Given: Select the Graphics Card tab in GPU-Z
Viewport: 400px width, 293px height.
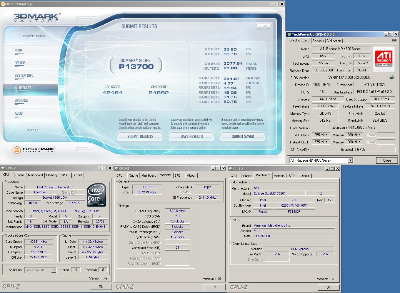Looking at the screenshot, I should point(299,40).
